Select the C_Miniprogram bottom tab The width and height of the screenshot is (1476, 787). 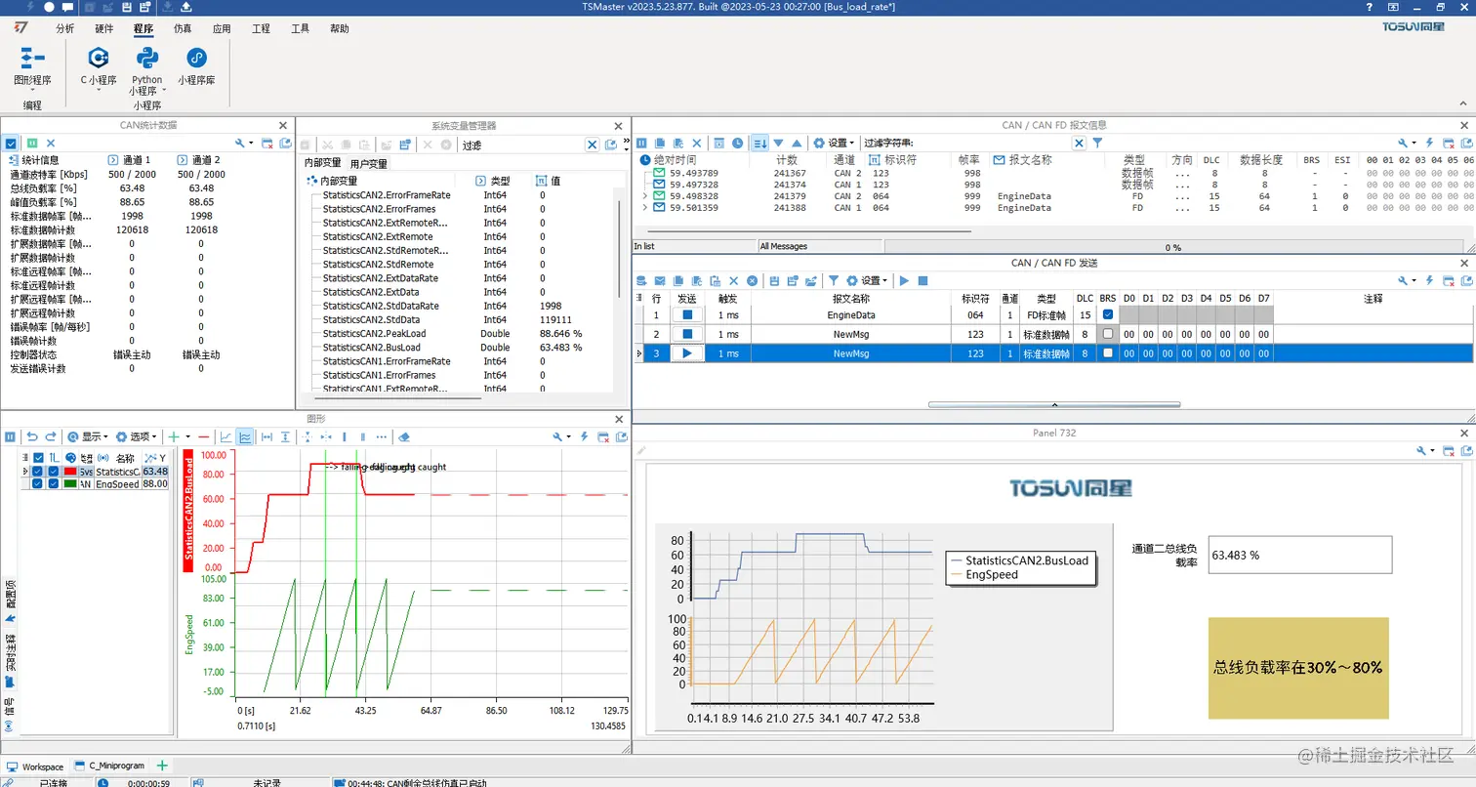tap(110, 766)
